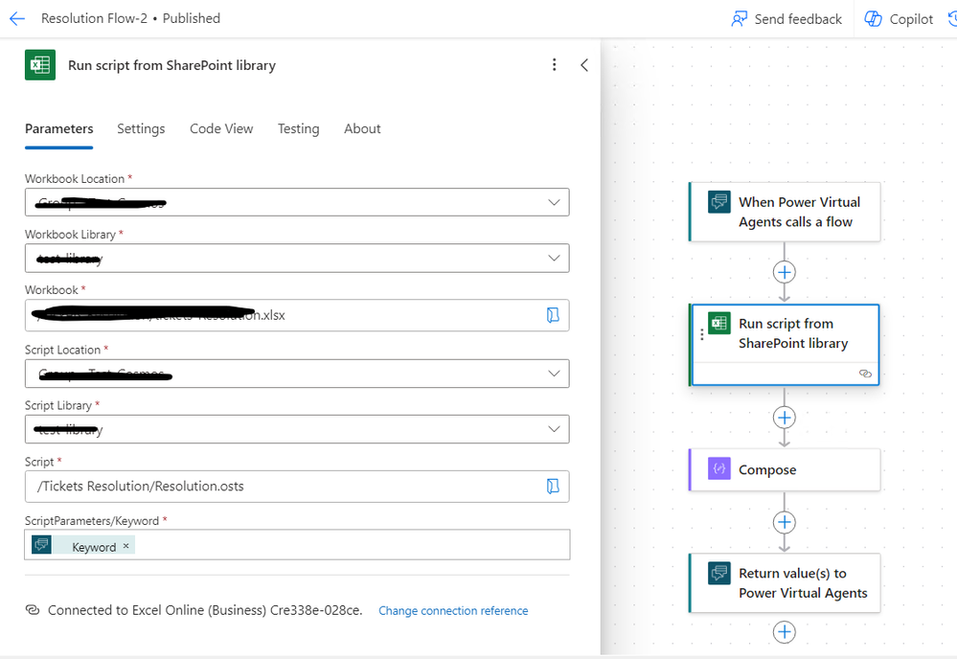Click the file picker icon in Script field
The image size is (957, 659).
553,487
